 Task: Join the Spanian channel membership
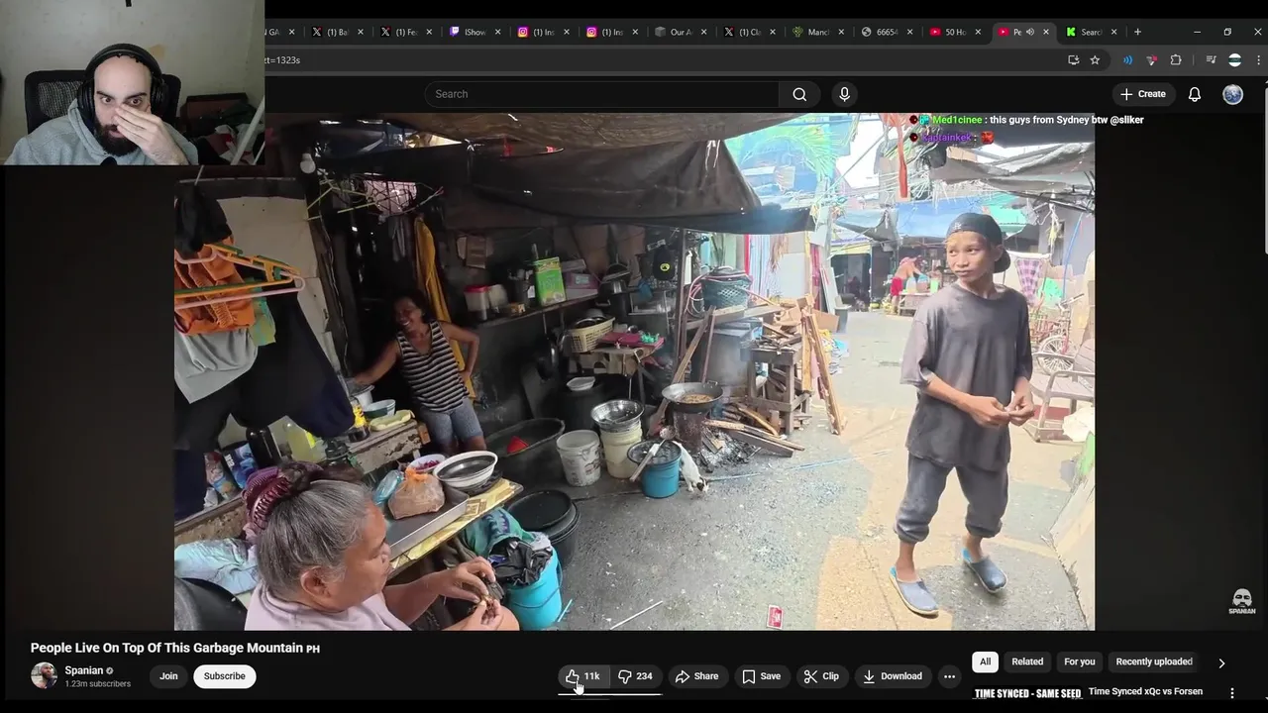[x=168, y=676]
